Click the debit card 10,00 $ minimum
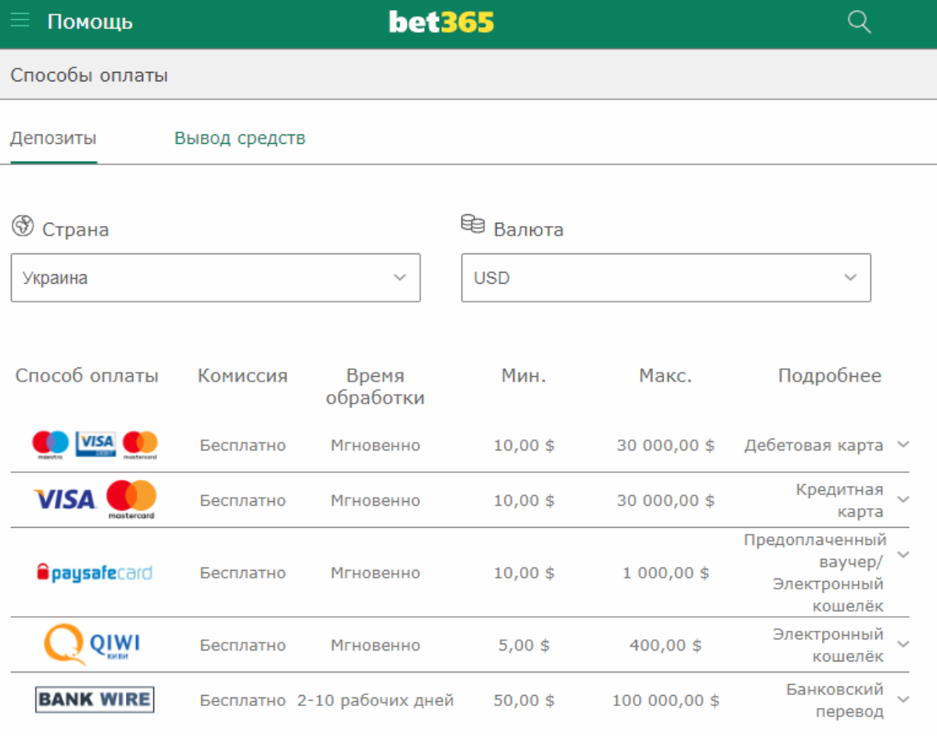This screenshot has height=749, width=937. [x=524, y=446]
